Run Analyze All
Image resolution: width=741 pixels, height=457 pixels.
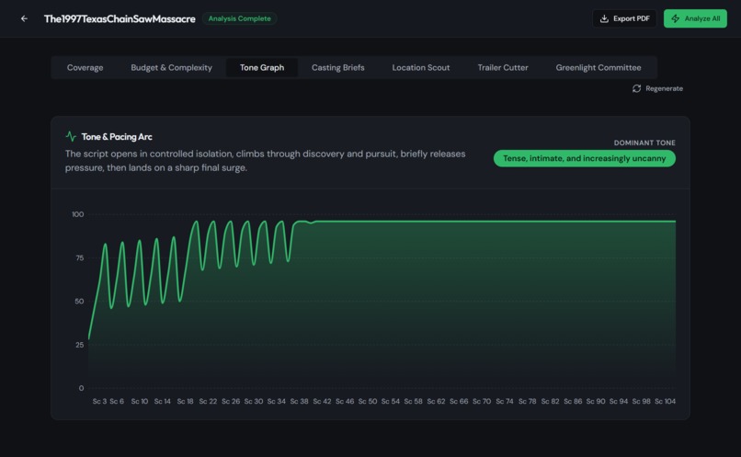[x=695, y=18]
